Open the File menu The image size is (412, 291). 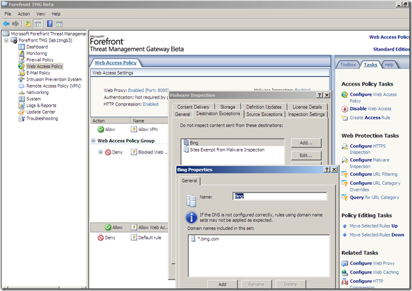point(8,14)
